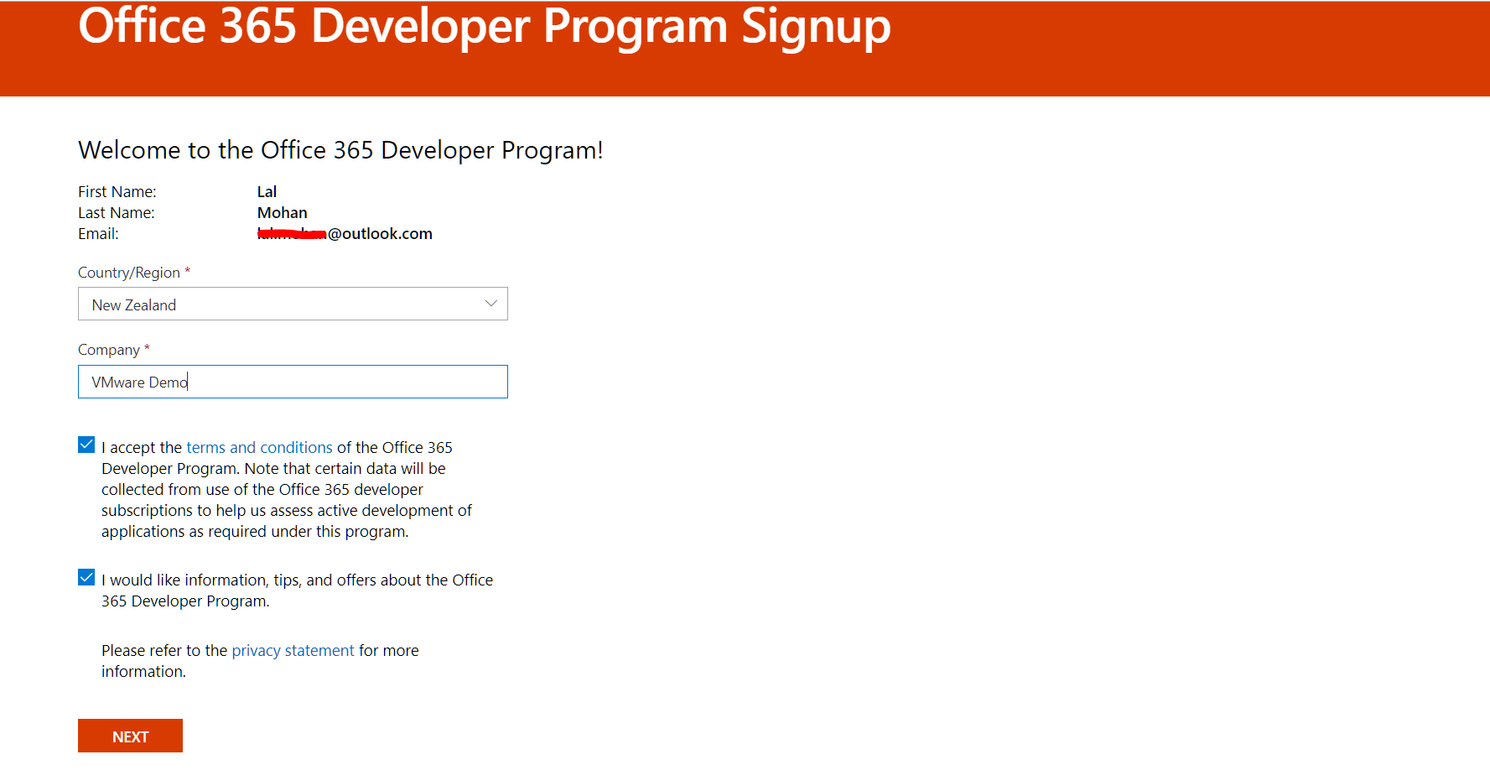
Task: Select the outlook.com email address text
Action: coord(380,234)
